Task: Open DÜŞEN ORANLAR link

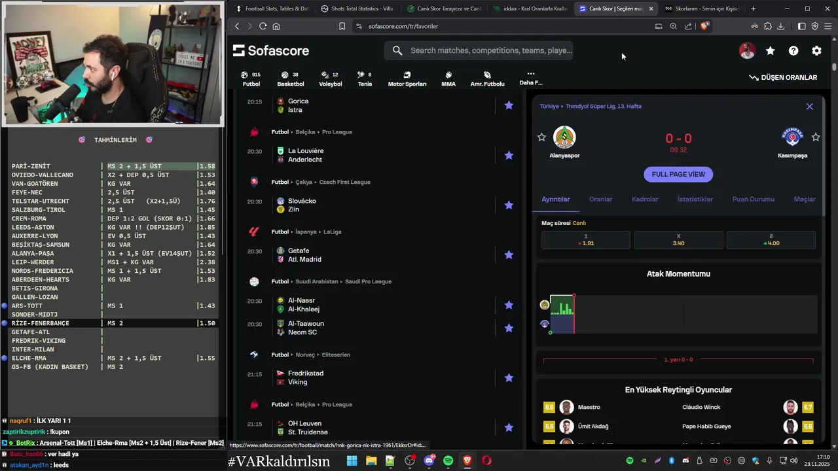Action: point(783,77)
